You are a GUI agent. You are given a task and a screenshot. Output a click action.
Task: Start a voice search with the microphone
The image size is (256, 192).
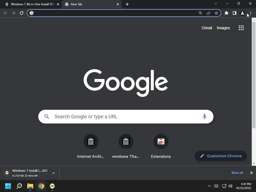[204, 116]
